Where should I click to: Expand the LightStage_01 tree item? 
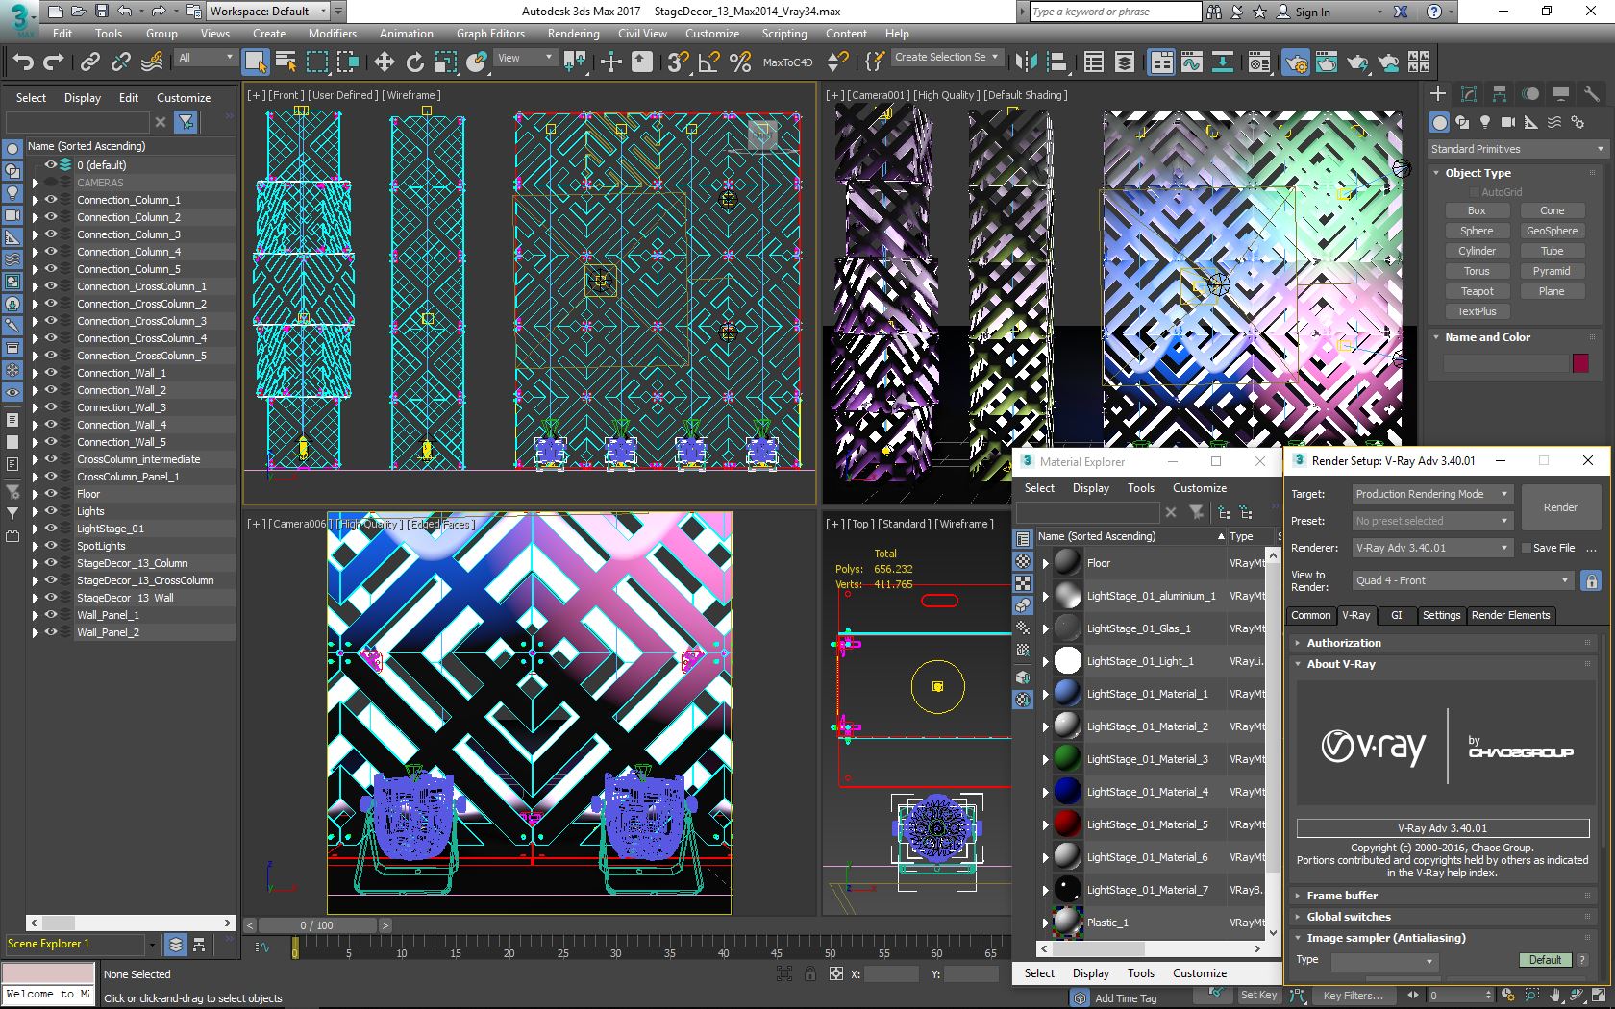[36, 529]
